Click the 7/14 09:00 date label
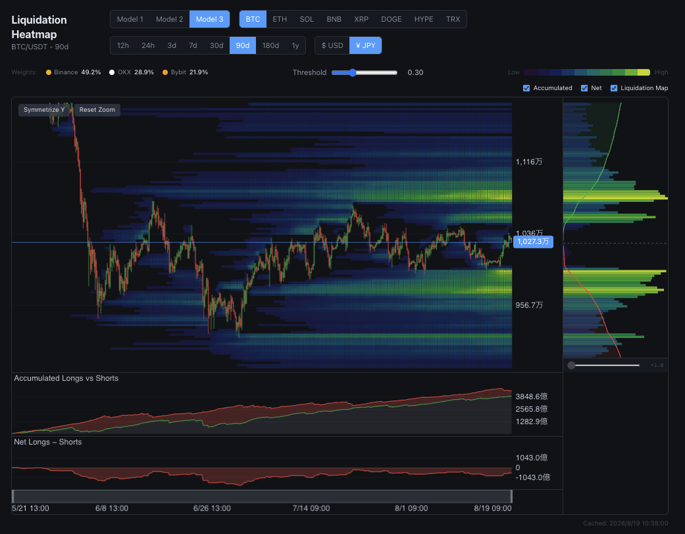685x534 pixels. [311, 508]
